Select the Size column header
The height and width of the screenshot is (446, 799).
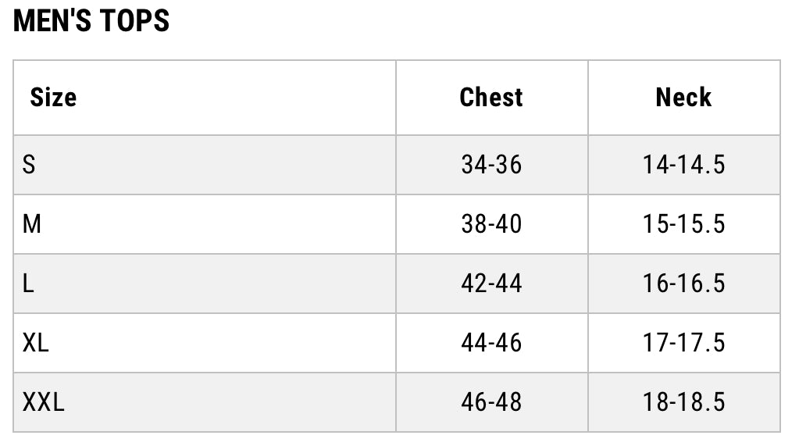coord(53,98)
